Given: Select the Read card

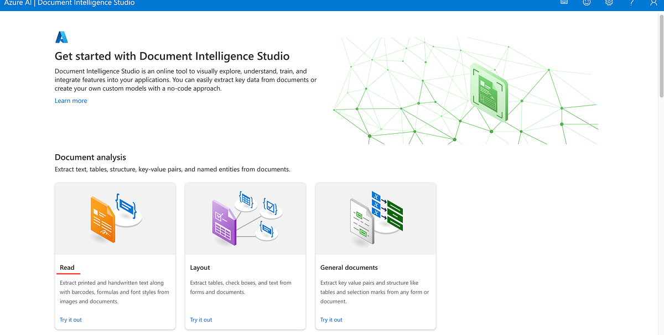Looking at the screenshot, I should tap(115, 256).
